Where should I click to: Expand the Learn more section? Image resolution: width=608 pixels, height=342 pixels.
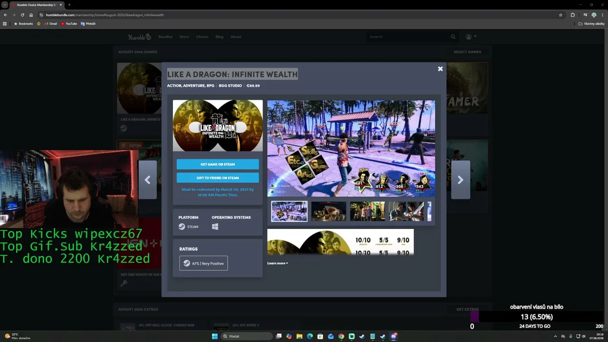tap(277, 263)
